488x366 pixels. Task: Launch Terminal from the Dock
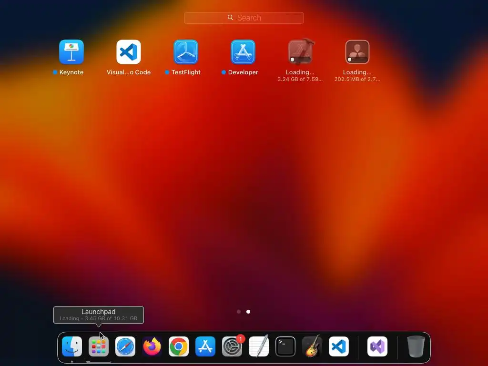point(285,346)
